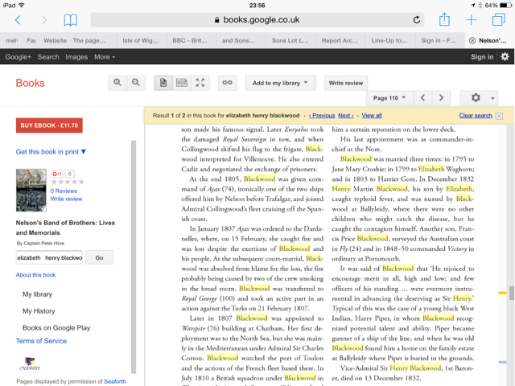Switch to the Sons Lot L... tab
The image size is (515, 386).
click(x=291, y=41)
